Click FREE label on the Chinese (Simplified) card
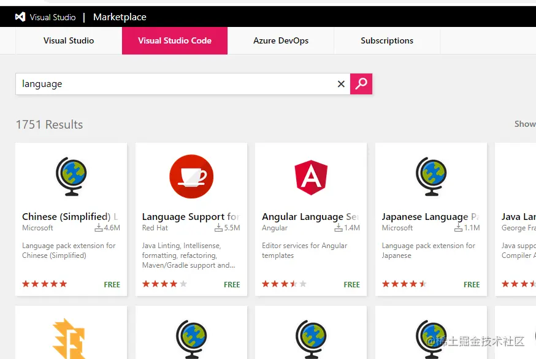The height and width of the screenshot is (359, 536). (x=112, y=284)
